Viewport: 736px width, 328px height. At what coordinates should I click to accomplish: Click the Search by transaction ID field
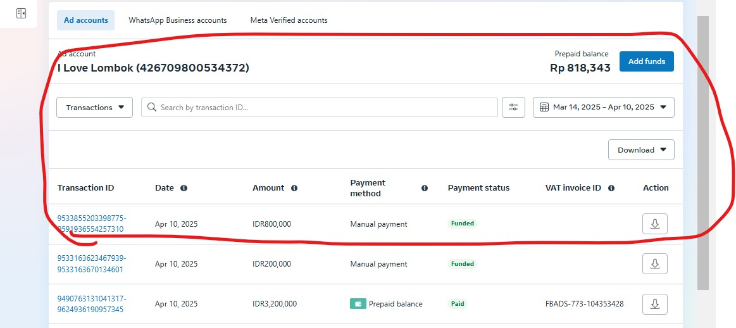click(320, 108)
